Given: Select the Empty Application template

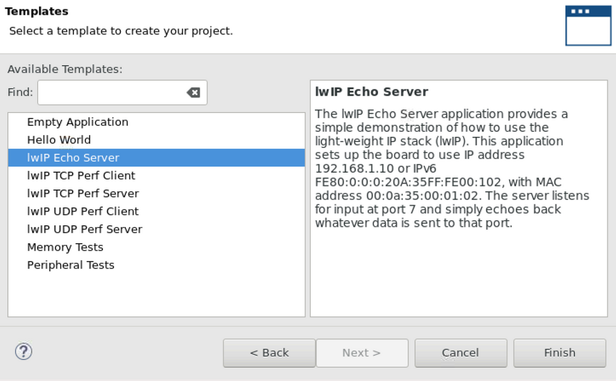Looking at the screenshot, I should click(78, 122).
